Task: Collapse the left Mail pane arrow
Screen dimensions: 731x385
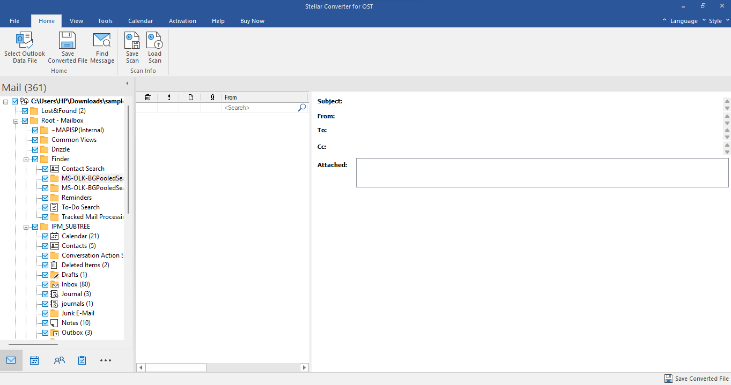Action: 127,84
